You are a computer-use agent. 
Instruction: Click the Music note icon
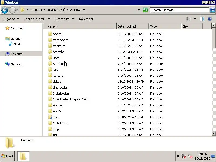point(10,44)
